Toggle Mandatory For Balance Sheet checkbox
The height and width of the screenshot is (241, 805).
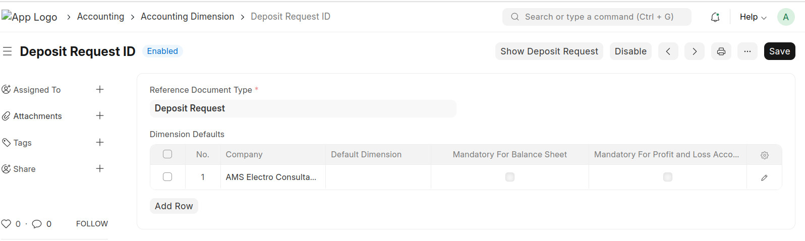[x=510, y=177]
